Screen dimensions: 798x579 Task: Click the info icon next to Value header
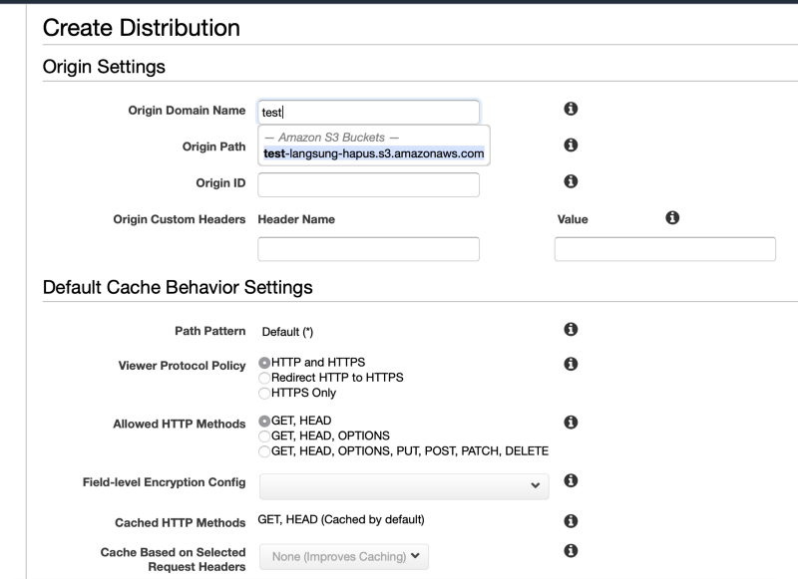[672, 218]
